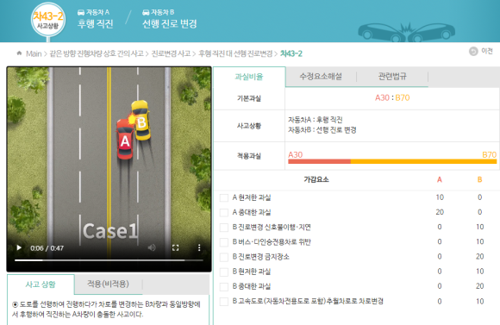
Task: Switch to the 적용(비적용) tab
Action: tap(108, 284)
